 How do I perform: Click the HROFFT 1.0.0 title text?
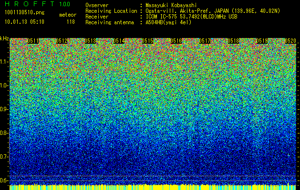[38, 4]
